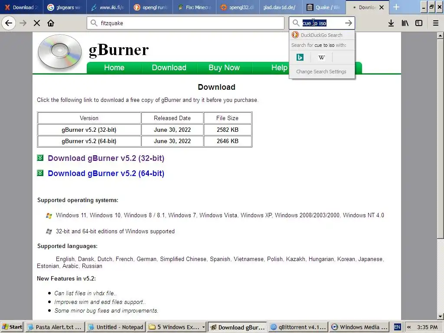
Task: Switch to the opengl32.dll tab
Action: coord(238,7)
